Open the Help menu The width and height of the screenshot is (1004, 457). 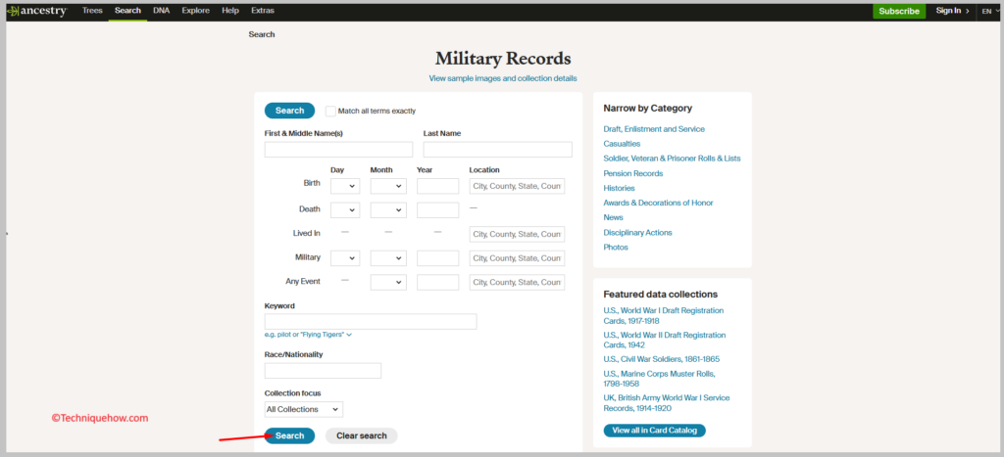pos(230,11)
